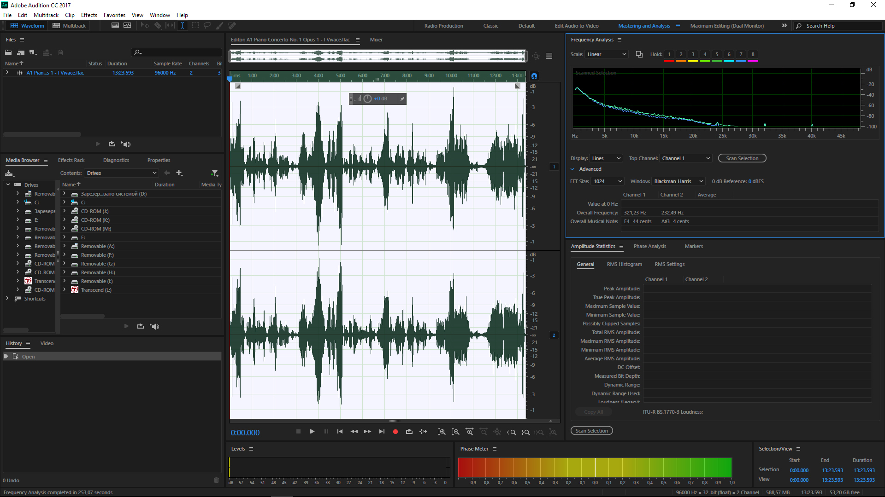This screenshot has width=885, height=497.
Task: Open the Effects menu
Action: click(x=89, y=15)
